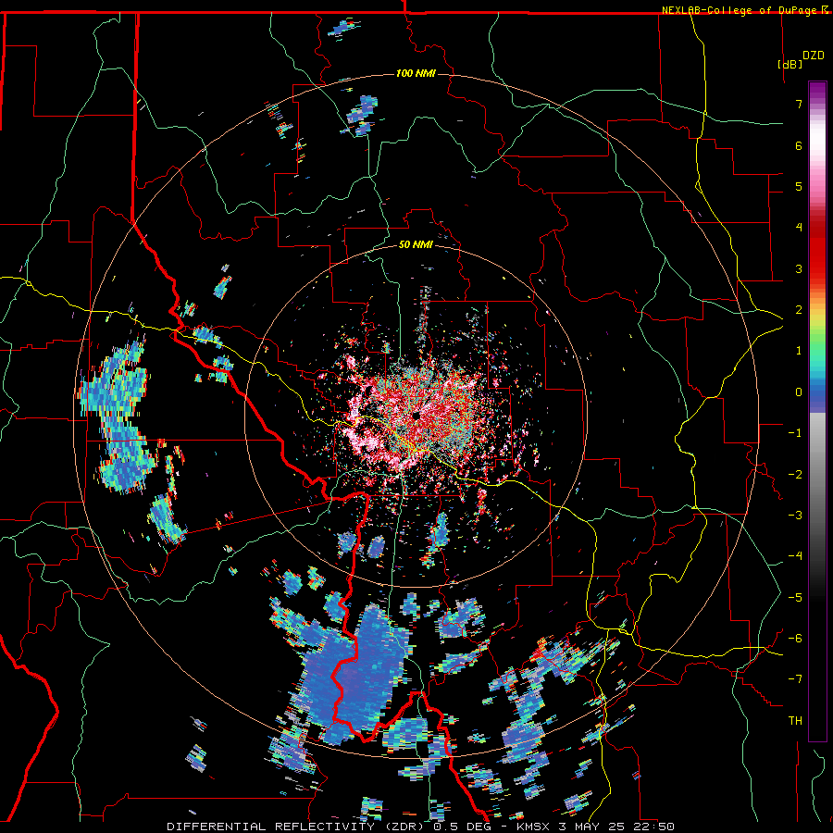The height and width of the screenshot is (833, 833).
Task: Select the -6 value on the scale
Action: tap(795, 639)
